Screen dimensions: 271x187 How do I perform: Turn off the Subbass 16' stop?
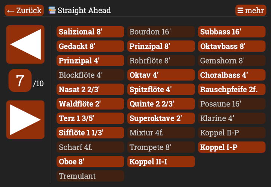(232, 32)
